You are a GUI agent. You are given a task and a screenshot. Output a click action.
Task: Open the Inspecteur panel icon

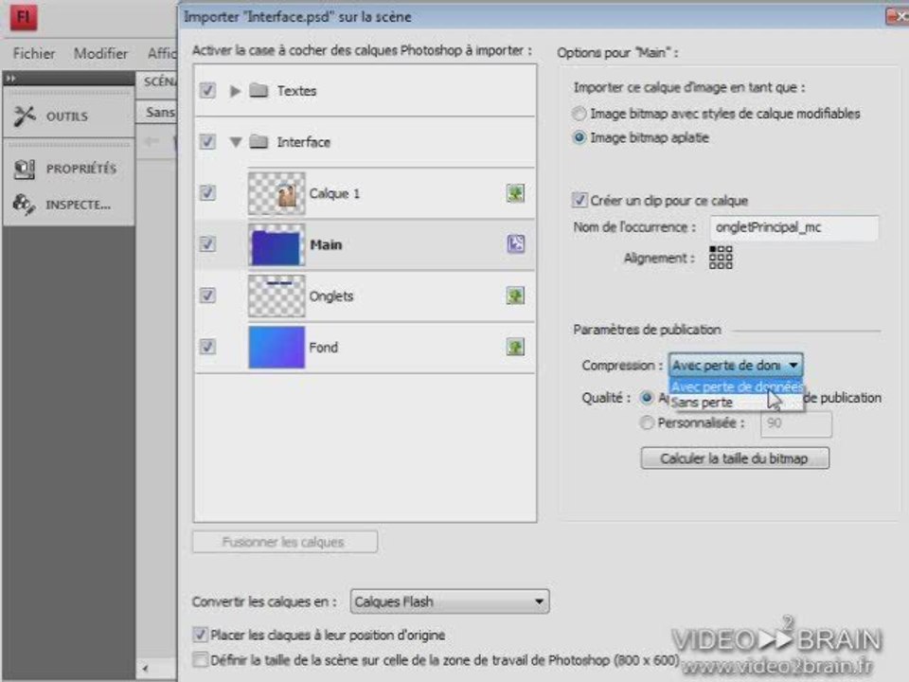(x=25, y=205)
